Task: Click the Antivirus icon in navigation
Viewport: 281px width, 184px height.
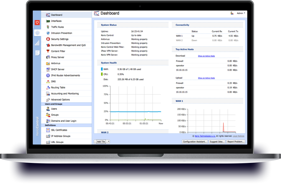Action: click(x=48, y=63)
